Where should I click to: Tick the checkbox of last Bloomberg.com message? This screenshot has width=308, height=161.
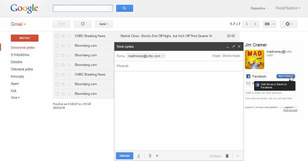pyautogui.click(x=57, y=94)
